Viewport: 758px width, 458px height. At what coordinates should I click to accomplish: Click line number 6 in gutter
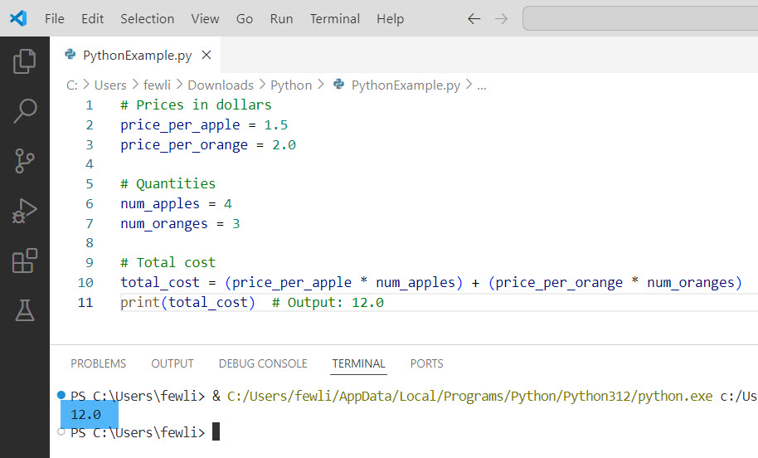tap(90, 203)
